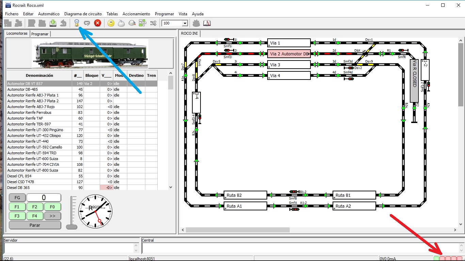This screenshot has height=261, width=465.
Task: Click the green blocks grid toolbar icon
Action: [x=142, y=23]
